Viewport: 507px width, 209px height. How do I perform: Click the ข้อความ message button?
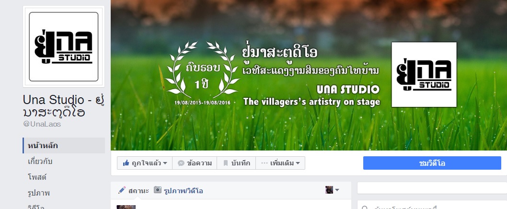(195, 163)
